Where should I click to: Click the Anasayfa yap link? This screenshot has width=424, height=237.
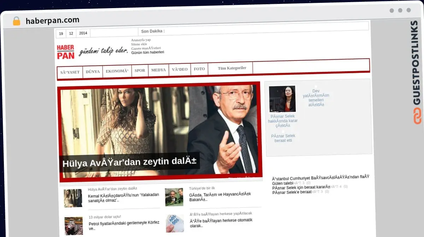pos(141,40)
